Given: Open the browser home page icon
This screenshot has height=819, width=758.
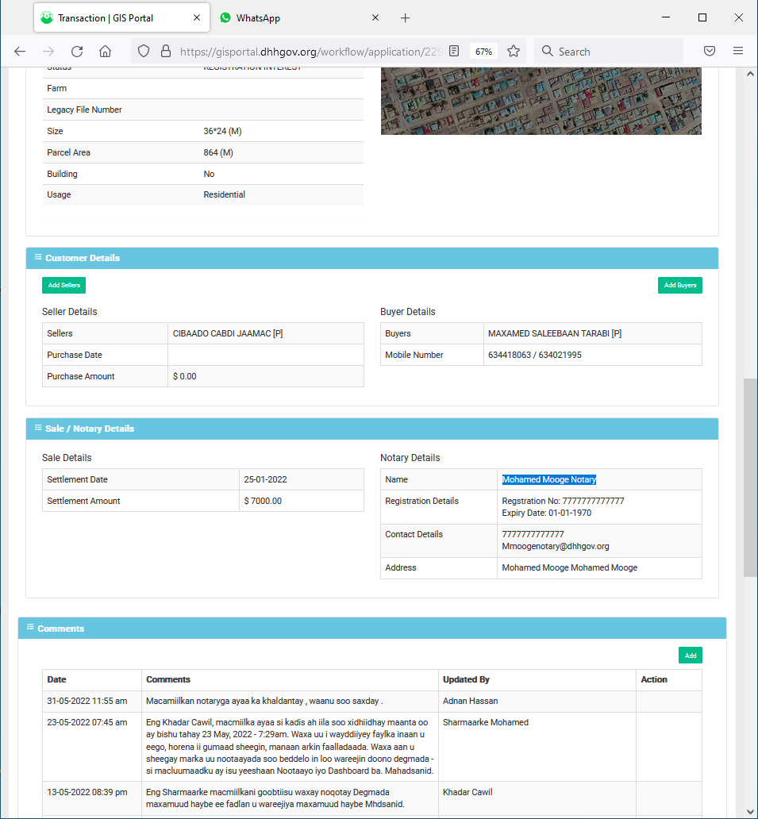Looking at the screenshot, I should (105, 51).
